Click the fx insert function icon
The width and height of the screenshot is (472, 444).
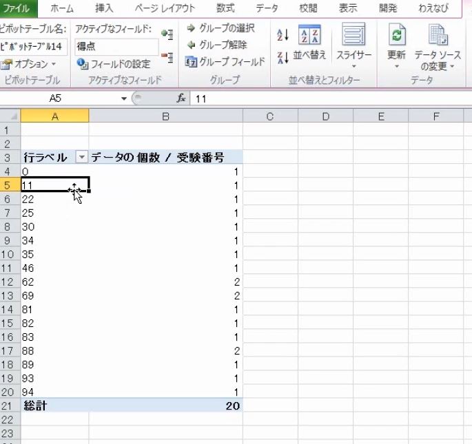click(x=181, y=98)
